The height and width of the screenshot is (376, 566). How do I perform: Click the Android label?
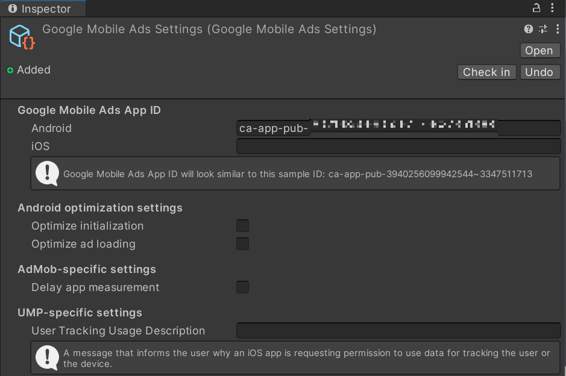click(x=52, y=128)
